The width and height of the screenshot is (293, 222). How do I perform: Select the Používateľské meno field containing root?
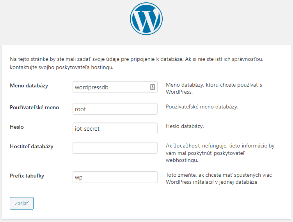pos(115,109)
